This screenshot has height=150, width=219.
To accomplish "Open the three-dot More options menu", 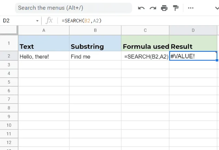I will pos(191,8).
